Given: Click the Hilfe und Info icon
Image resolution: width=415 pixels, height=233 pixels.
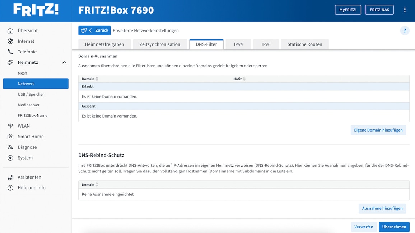Looking at the screenshot, I should coord(10,188).
